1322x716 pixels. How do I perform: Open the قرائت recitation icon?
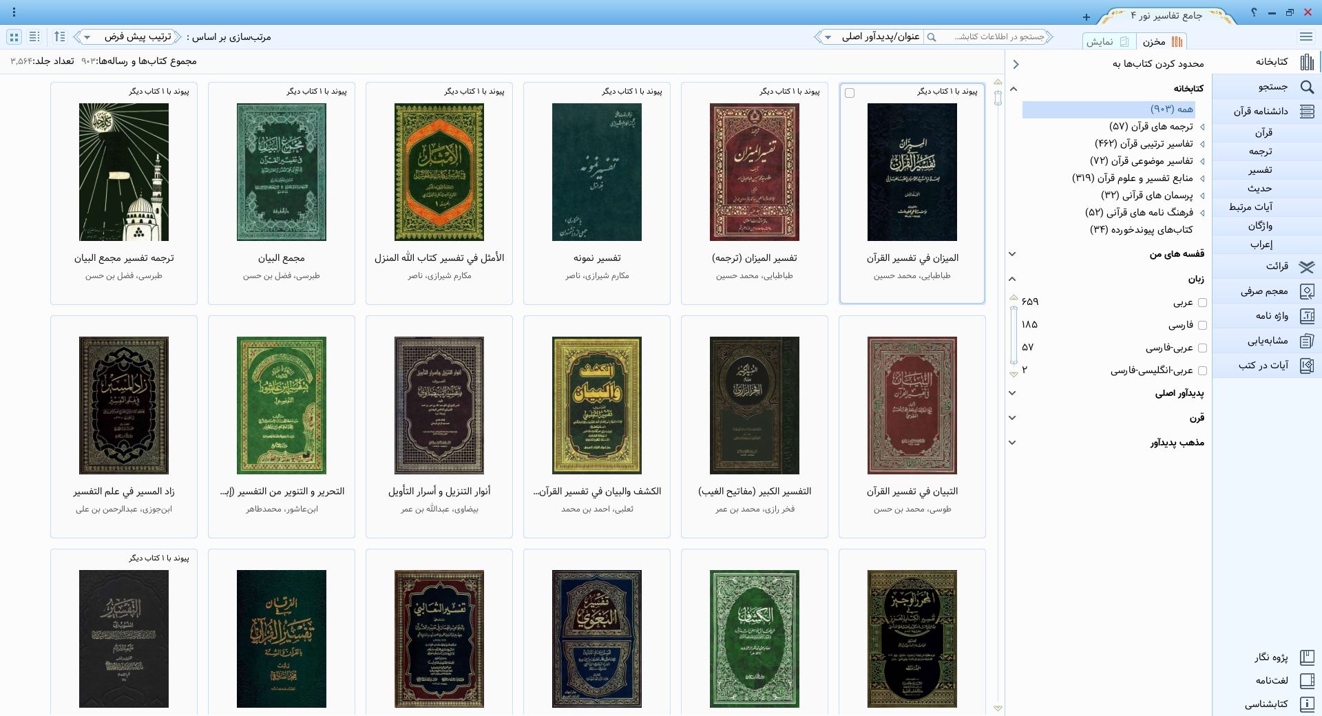pos(1306,266)
